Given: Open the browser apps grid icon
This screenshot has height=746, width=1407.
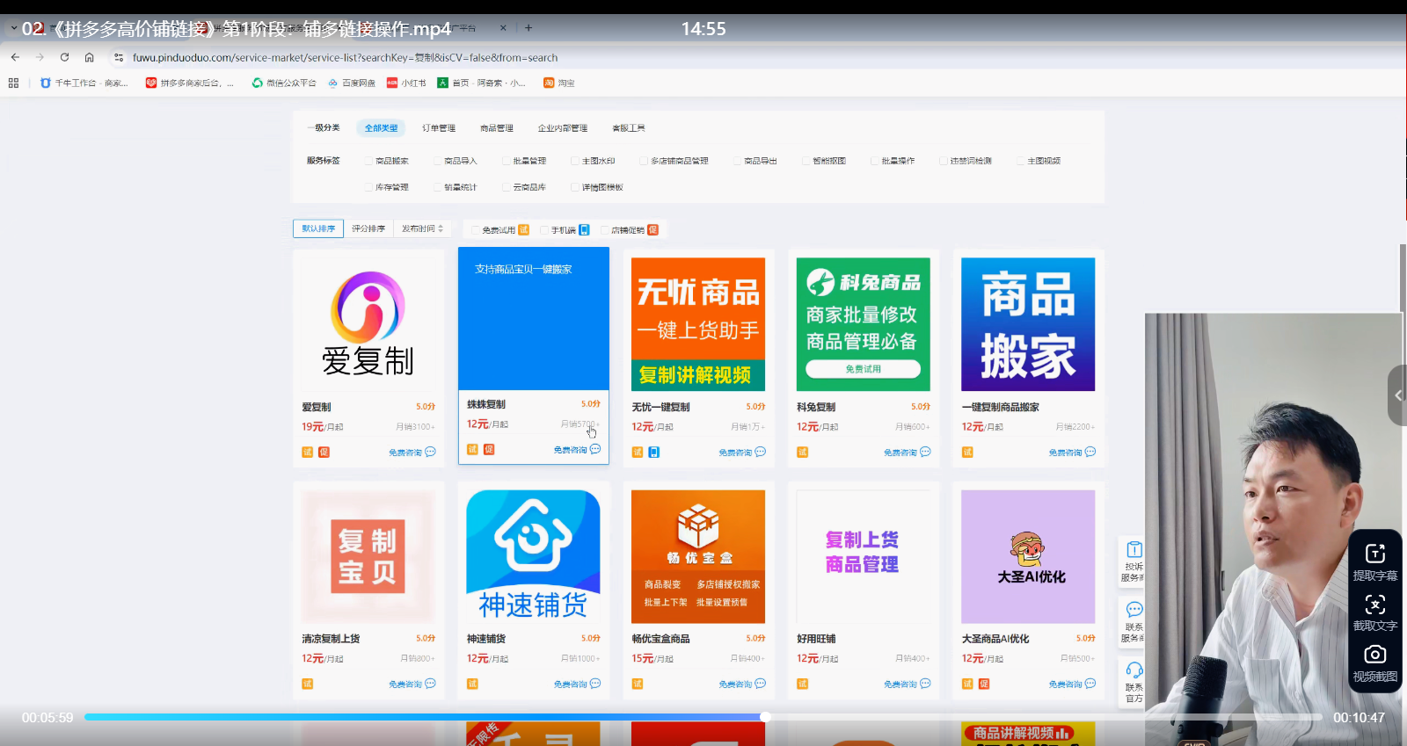Looking at the screenshot, I should tap(13, 83).
